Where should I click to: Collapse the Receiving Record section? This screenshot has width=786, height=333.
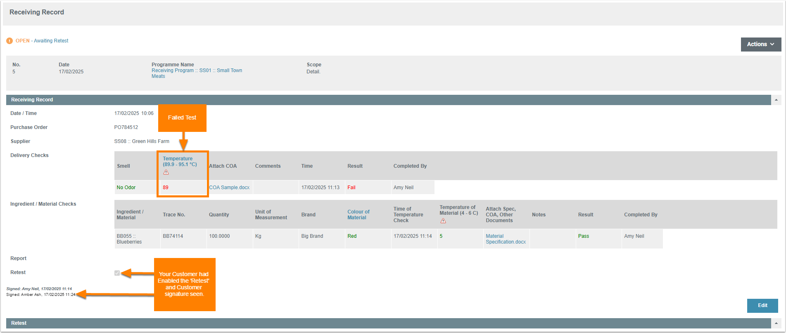point(776,100)
